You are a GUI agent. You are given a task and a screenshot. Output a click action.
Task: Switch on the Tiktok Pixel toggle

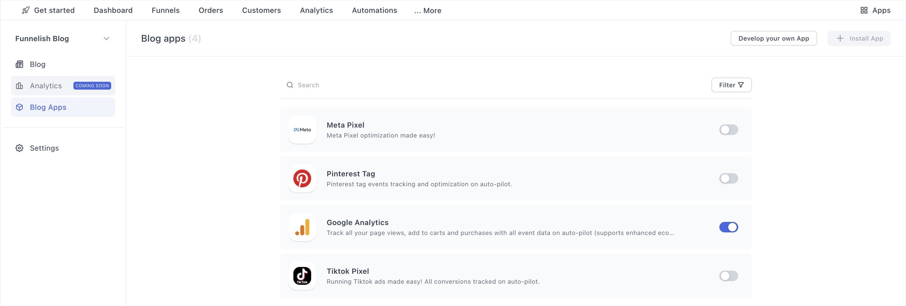pyautogui.click(x=728, y=276)
